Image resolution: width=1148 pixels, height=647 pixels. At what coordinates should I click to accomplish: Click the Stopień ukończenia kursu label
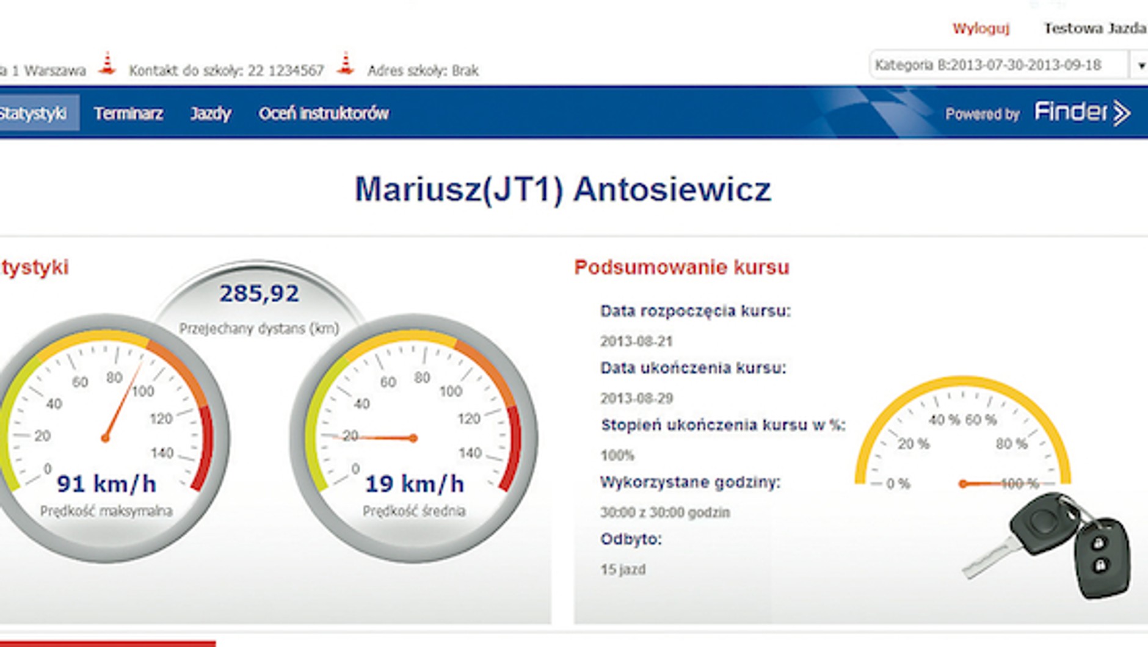tap(723, 425)
